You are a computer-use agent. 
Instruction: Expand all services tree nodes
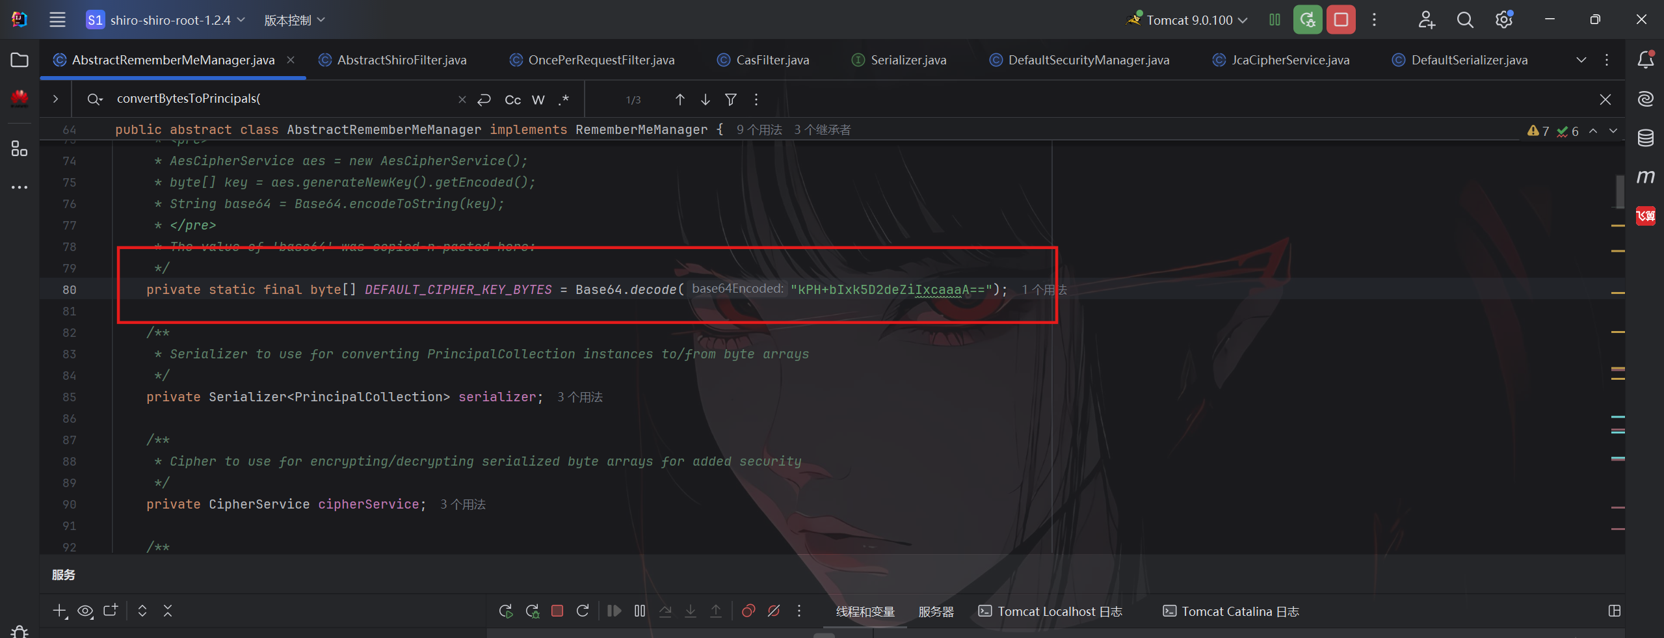tap(142, 611)
